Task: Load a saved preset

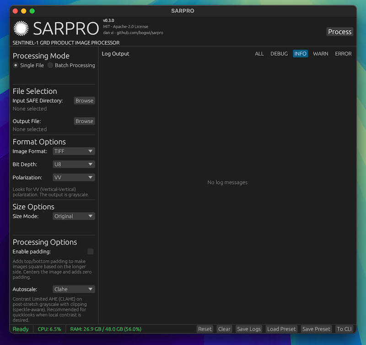Action: pos(281,329)
